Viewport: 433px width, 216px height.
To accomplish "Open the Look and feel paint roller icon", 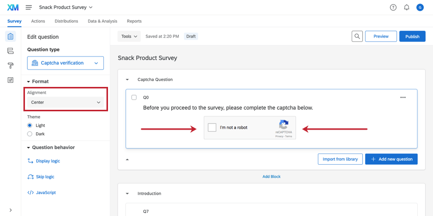I will click(x=11, y=66).
